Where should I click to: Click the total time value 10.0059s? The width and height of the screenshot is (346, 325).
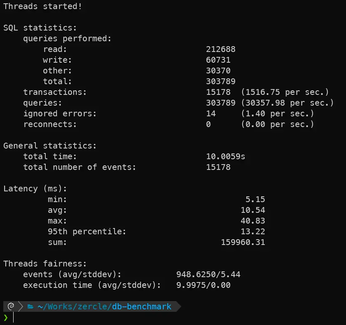[225, 157]
